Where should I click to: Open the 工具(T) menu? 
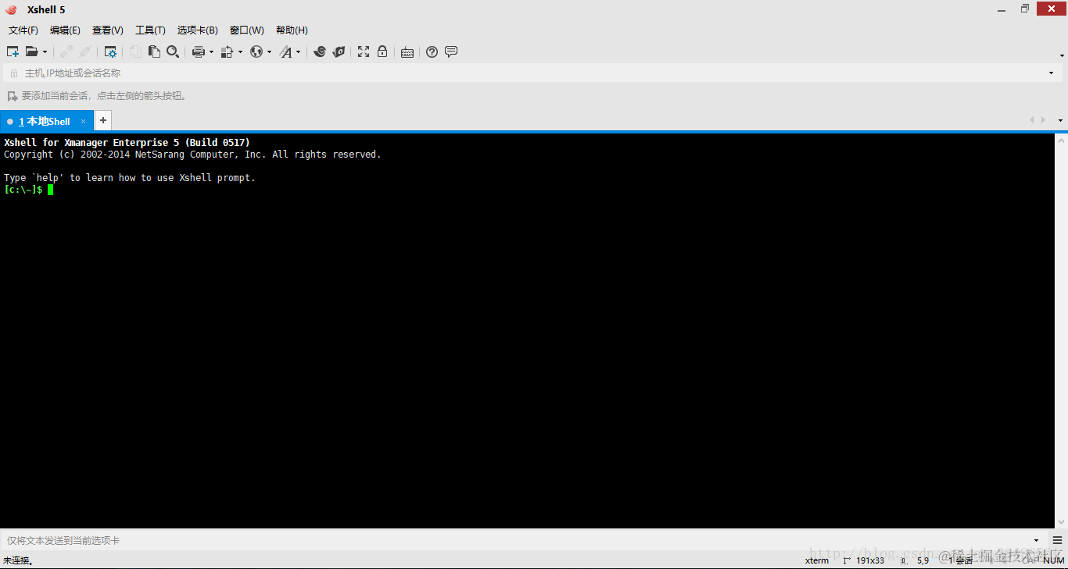coord(150,30)
